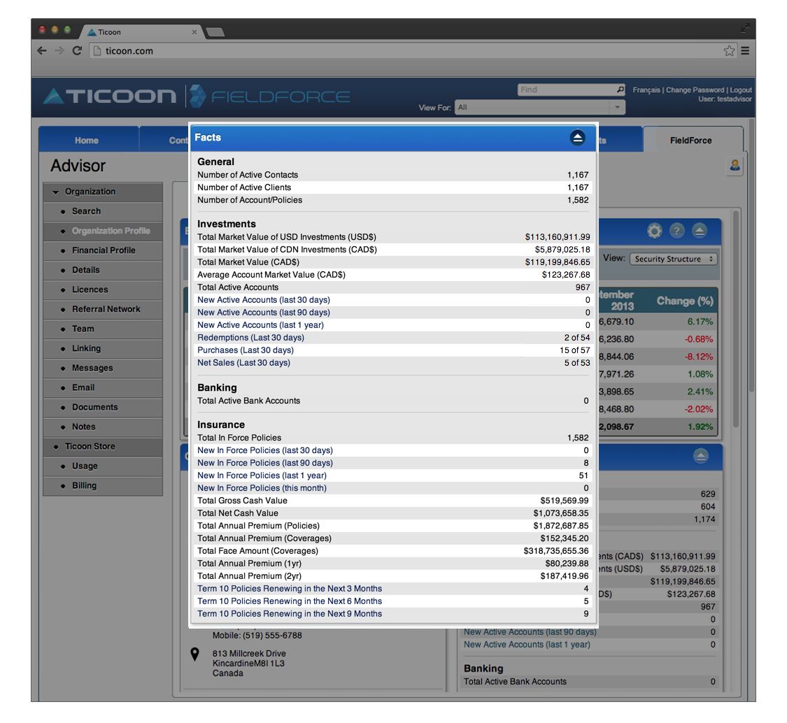This screenshot has width=787, height=723.
Task: Open Licences in the sidebar
Action: 103,289
